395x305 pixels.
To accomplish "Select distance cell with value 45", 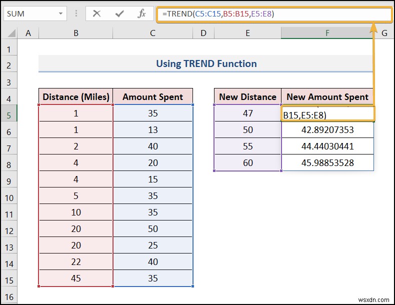I will (76, 278).
